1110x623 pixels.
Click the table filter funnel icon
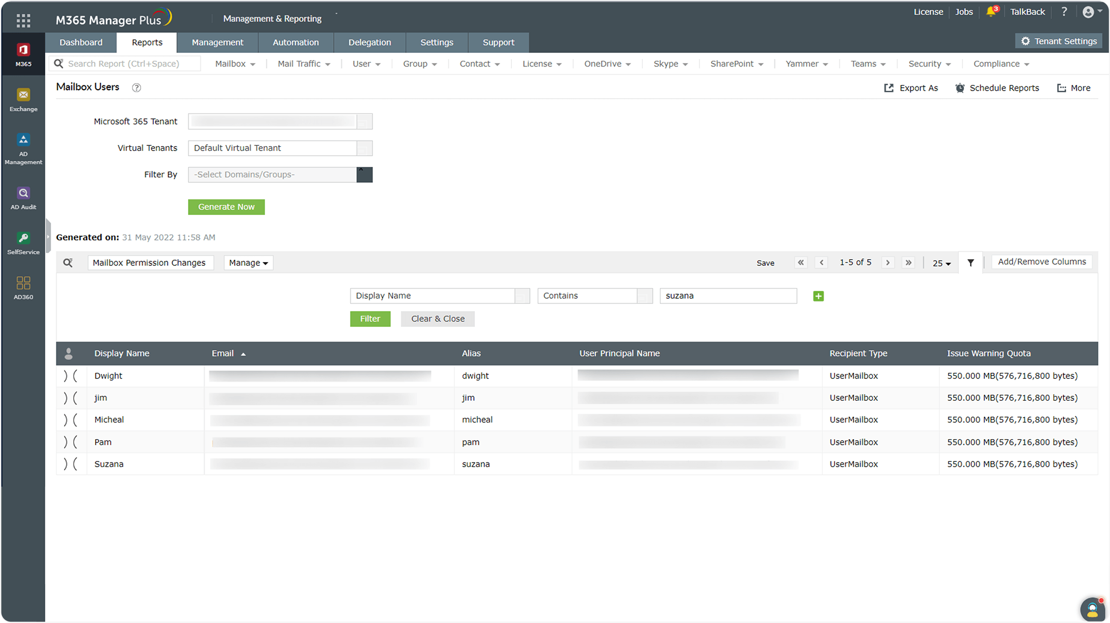coord(970,262)
